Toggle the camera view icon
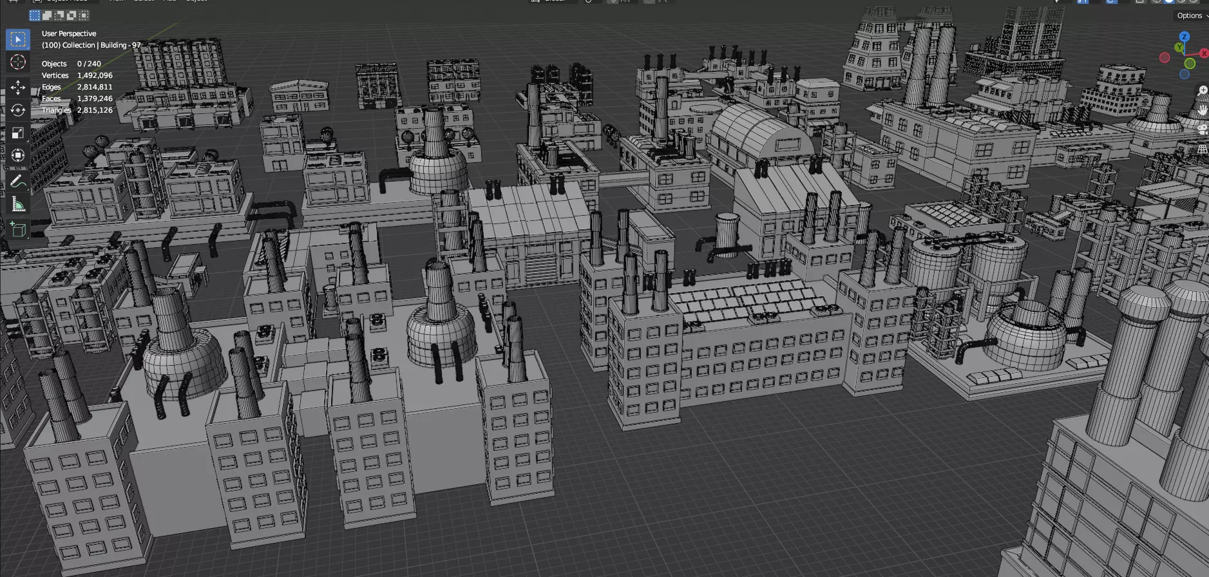 pyautogui.click(x=1203, y=129)
